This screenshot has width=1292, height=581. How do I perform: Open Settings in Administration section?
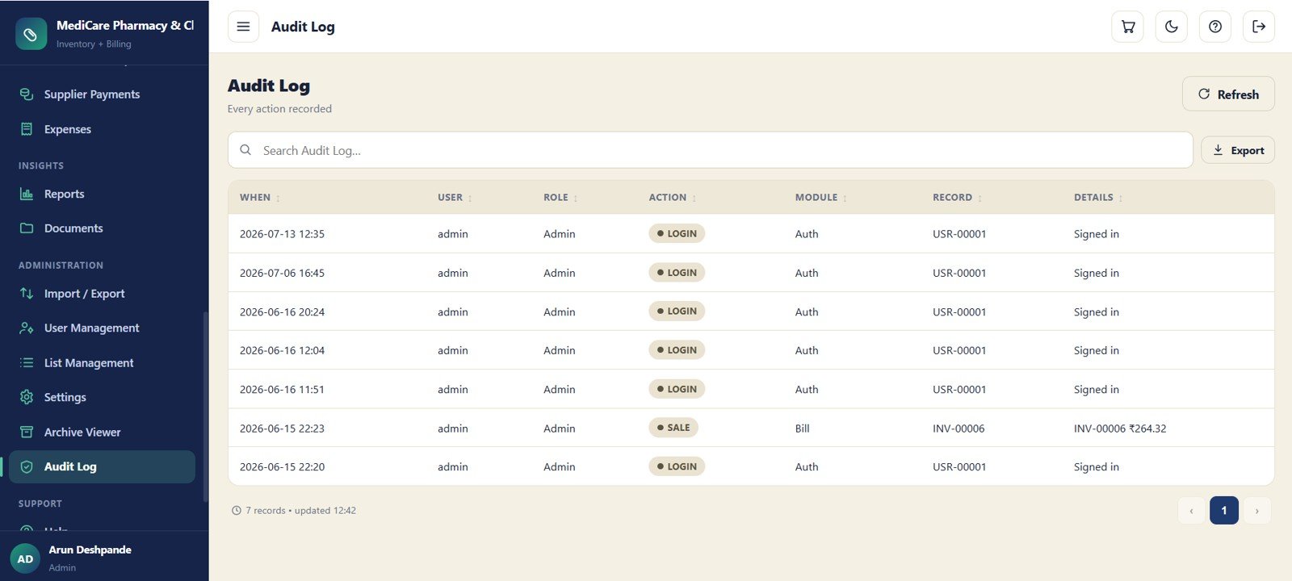point(65,397)
